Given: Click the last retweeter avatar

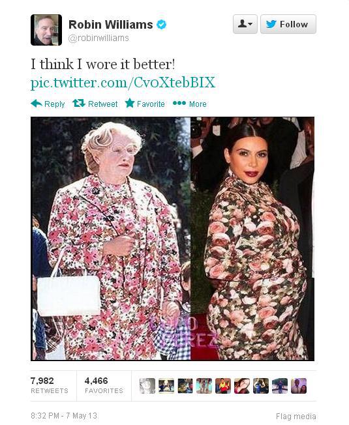Looking at the screenshot, I should [299, 386].
